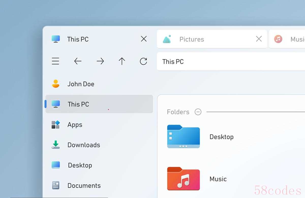Click the Pictures tab mountain icon

pos(167,39)
